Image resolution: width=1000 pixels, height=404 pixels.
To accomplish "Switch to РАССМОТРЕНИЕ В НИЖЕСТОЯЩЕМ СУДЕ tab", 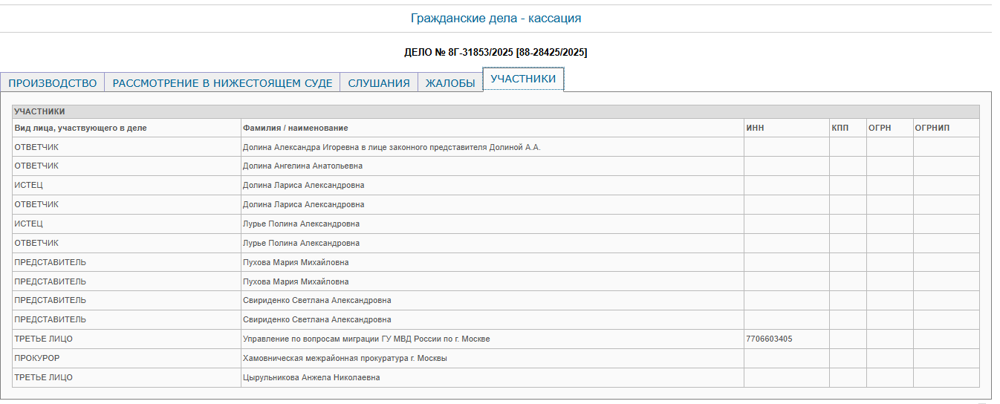I will 222,83.
